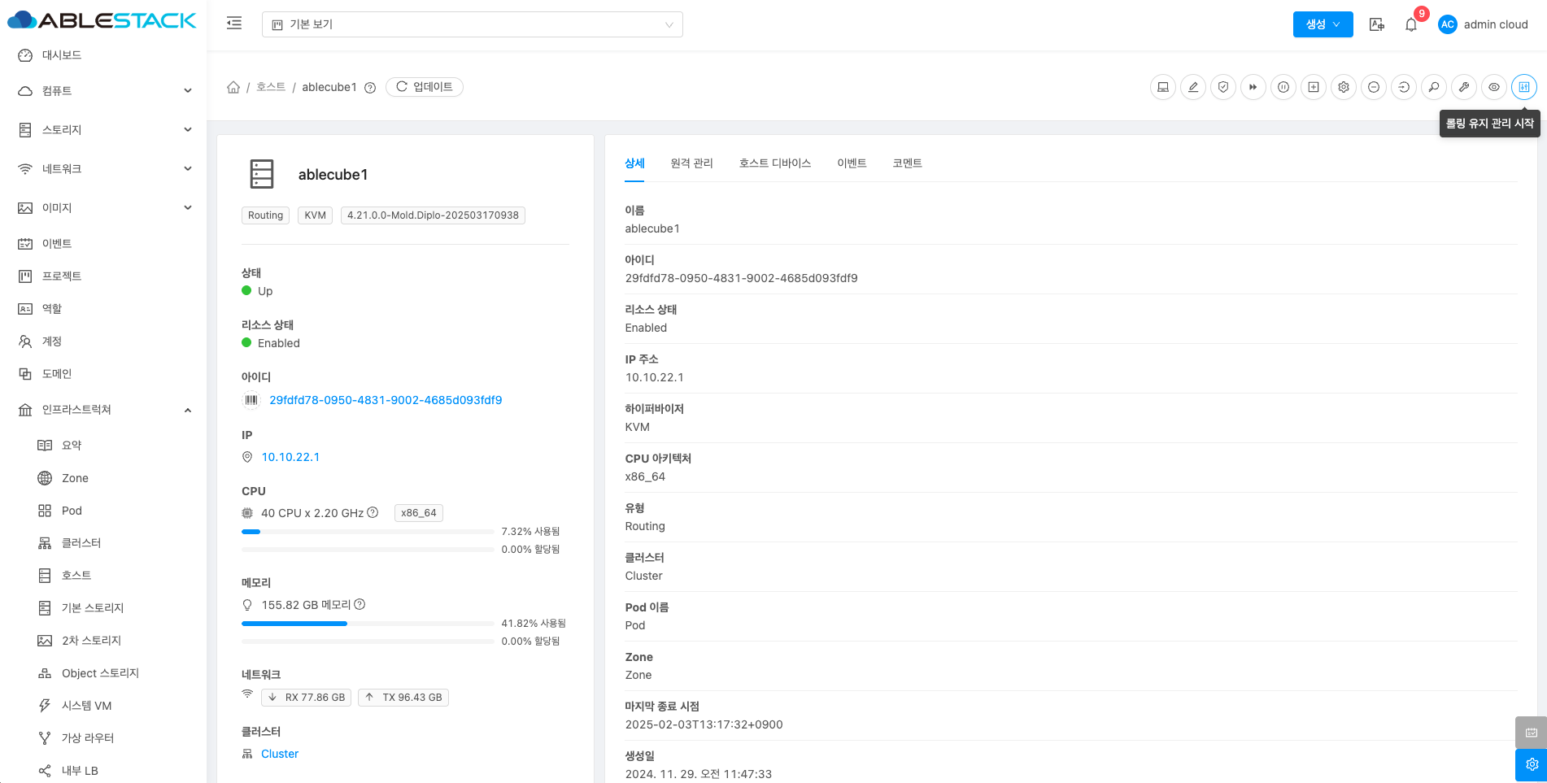Expand the 컴퓨트 sidebar menu

pos(106,91)
